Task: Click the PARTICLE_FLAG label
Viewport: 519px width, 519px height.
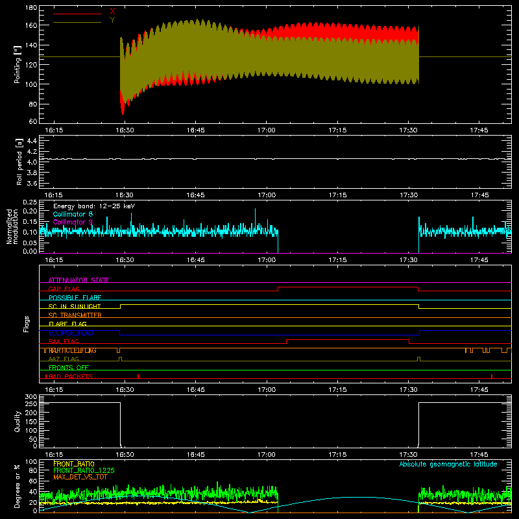Action: (73, 350)
